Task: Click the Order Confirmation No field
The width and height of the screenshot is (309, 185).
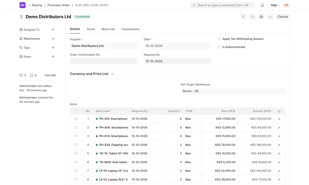Action: pyautogui.click(x=104, y=61)
